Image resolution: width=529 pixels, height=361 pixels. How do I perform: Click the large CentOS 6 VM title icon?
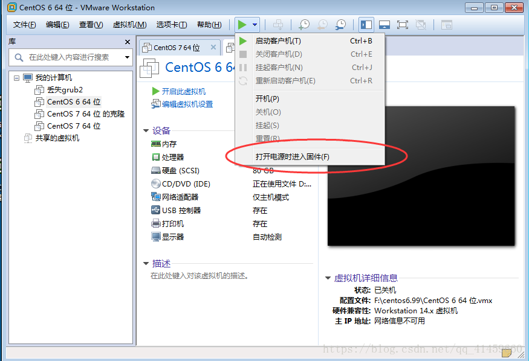tap(149, 68)
